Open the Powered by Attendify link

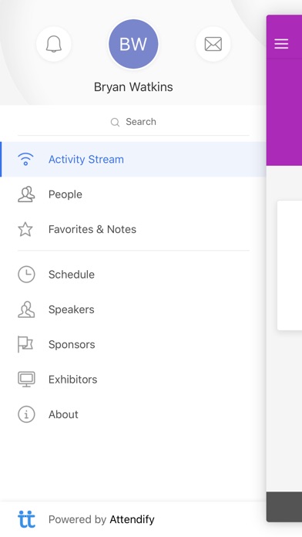click(101, 519)
